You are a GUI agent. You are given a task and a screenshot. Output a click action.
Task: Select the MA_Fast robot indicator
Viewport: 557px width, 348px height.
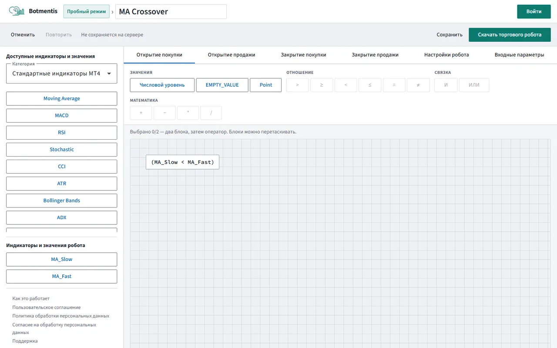(62, 276)
